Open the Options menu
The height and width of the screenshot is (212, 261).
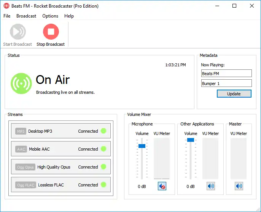pos(50,16)
